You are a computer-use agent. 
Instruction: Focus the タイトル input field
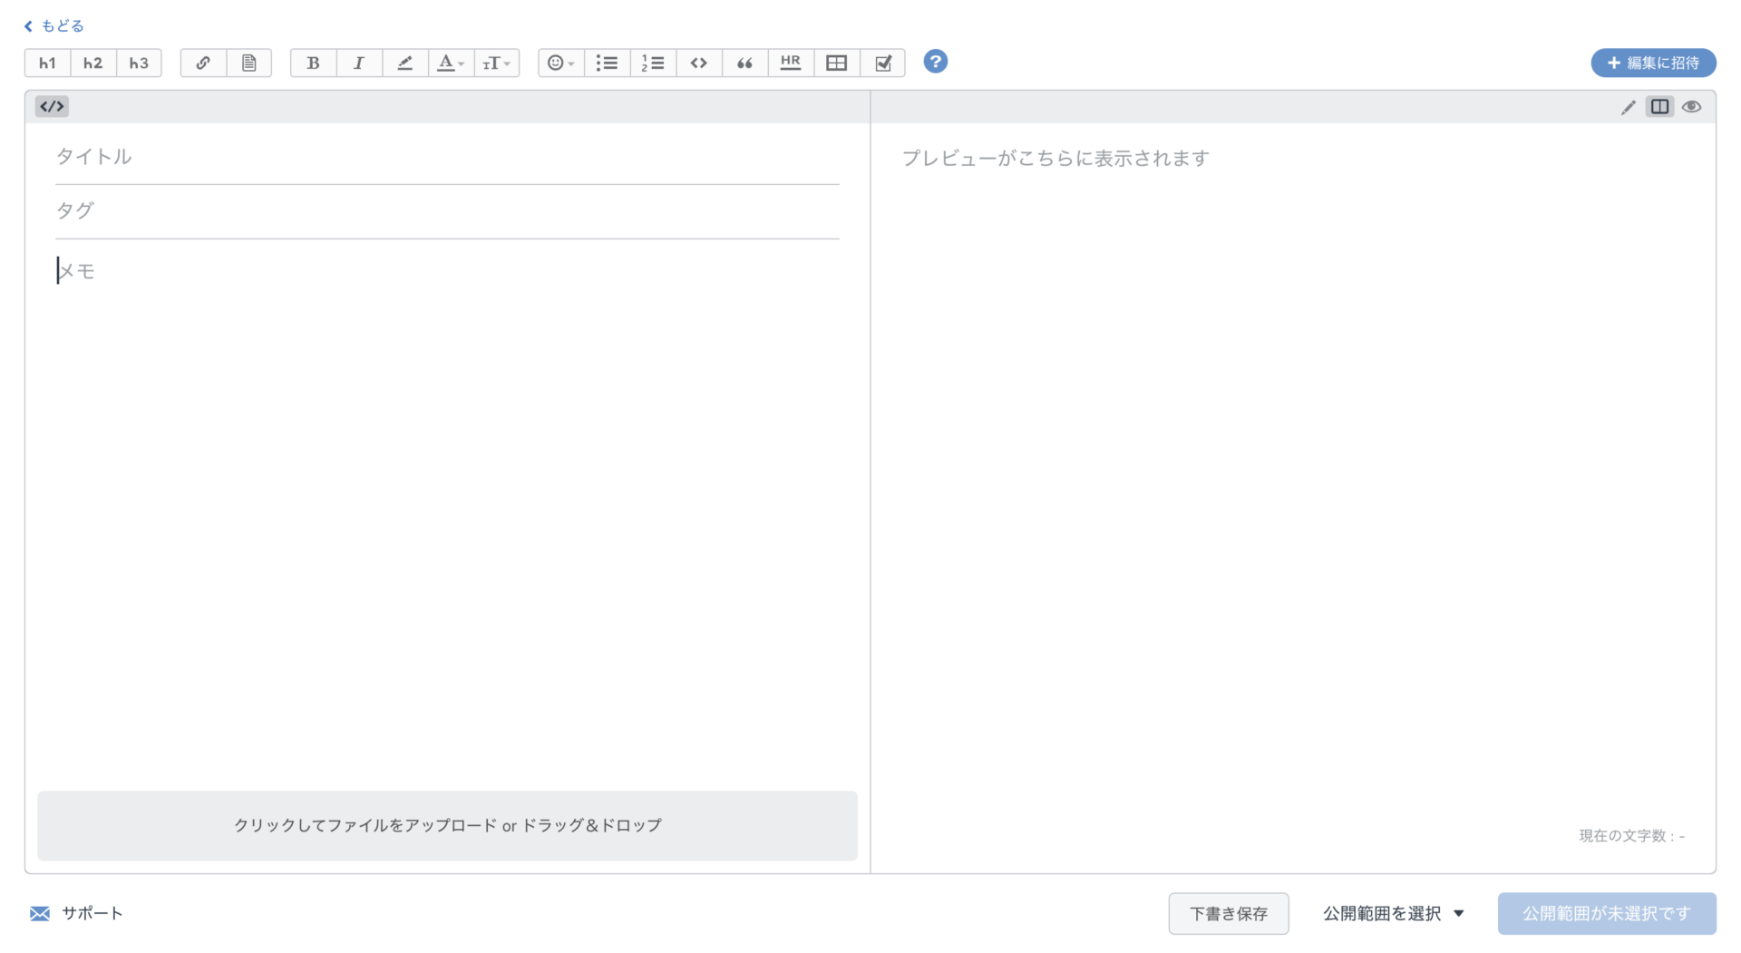tap(447, 157)
